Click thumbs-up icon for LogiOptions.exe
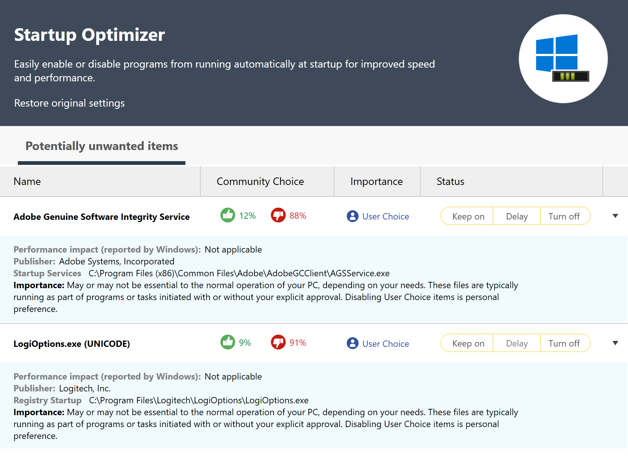The width and height of the screenshot is (628, 459). [x=228, y=342]
